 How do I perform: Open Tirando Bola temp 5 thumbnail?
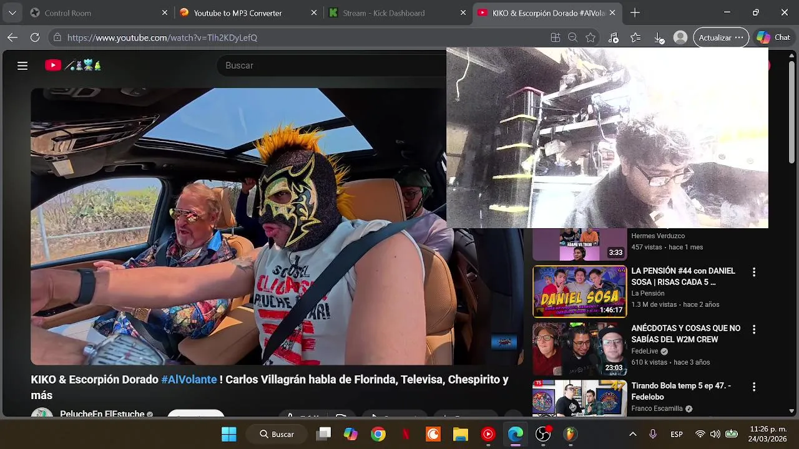(x=579, y=398)
